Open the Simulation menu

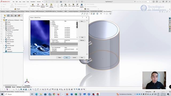(x=33, y=2)
